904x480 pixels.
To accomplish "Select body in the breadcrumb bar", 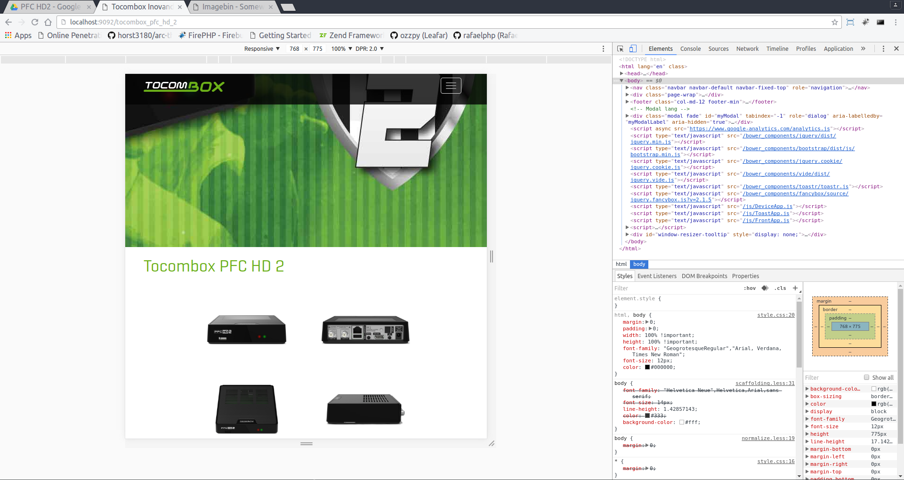I will pyautogui.click(x=639, y=264).
